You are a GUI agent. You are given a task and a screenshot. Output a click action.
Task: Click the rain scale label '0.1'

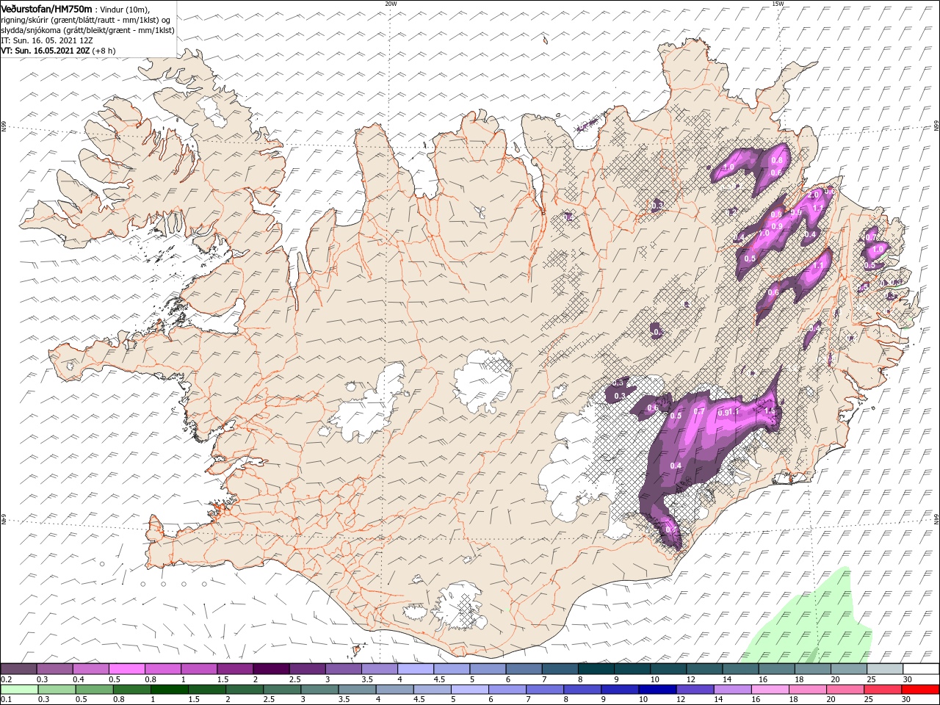[x=7, y=700]
